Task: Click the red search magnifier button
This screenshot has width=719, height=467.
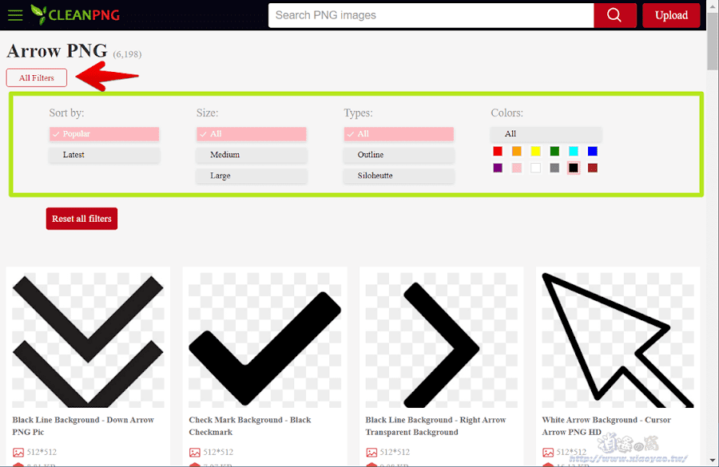Action: [614, 15]
